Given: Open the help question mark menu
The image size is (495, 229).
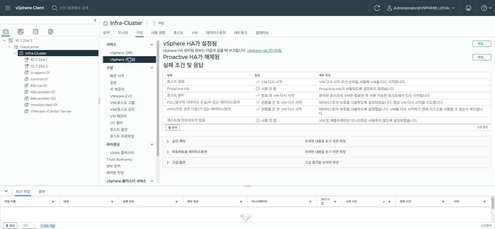Looking at the screenshot, I should (x=486, y=8).
